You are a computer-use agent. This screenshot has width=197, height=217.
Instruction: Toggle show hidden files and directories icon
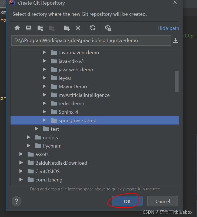point(108,28)
